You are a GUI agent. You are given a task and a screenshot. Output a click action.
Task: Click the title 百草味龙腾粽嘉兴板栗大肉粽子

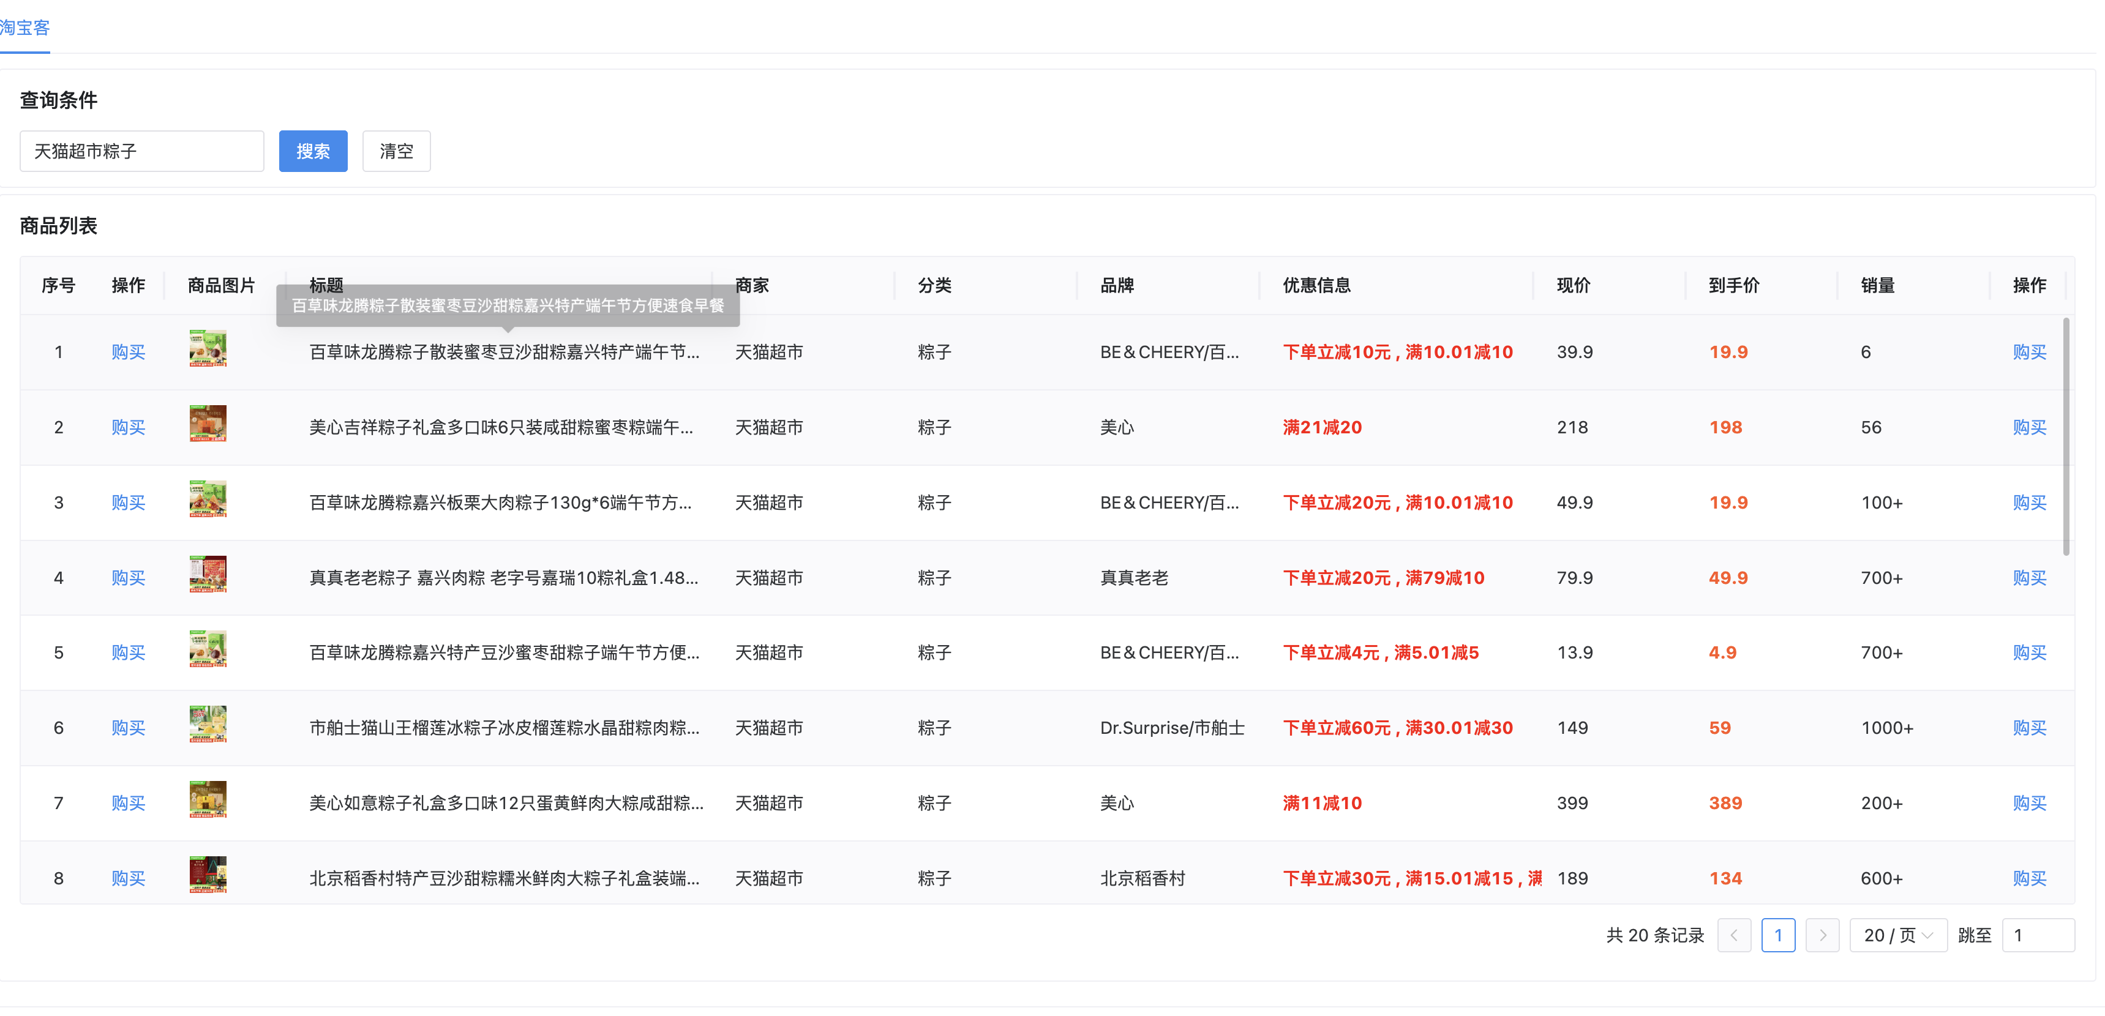coord(500,502)
